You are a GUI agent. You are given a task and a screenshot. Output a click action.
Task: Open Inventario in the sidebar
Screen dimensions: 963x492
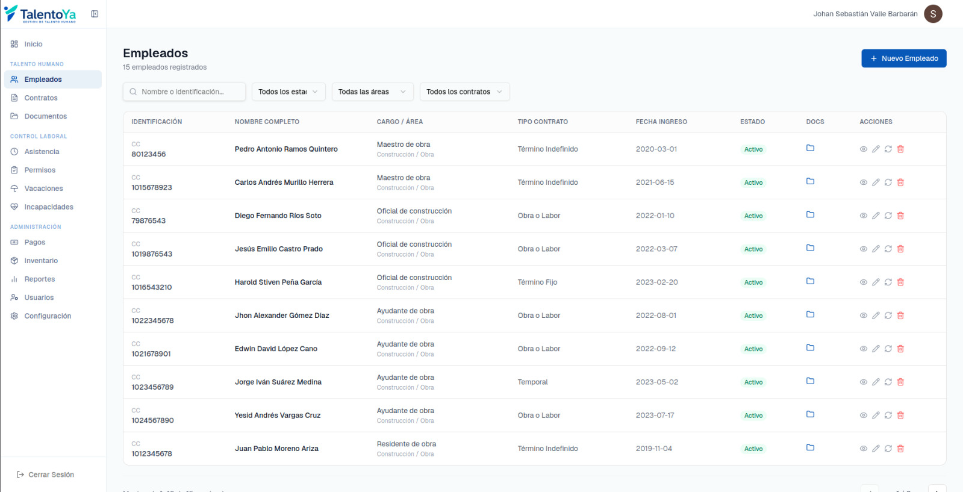[x=53, y=261]
